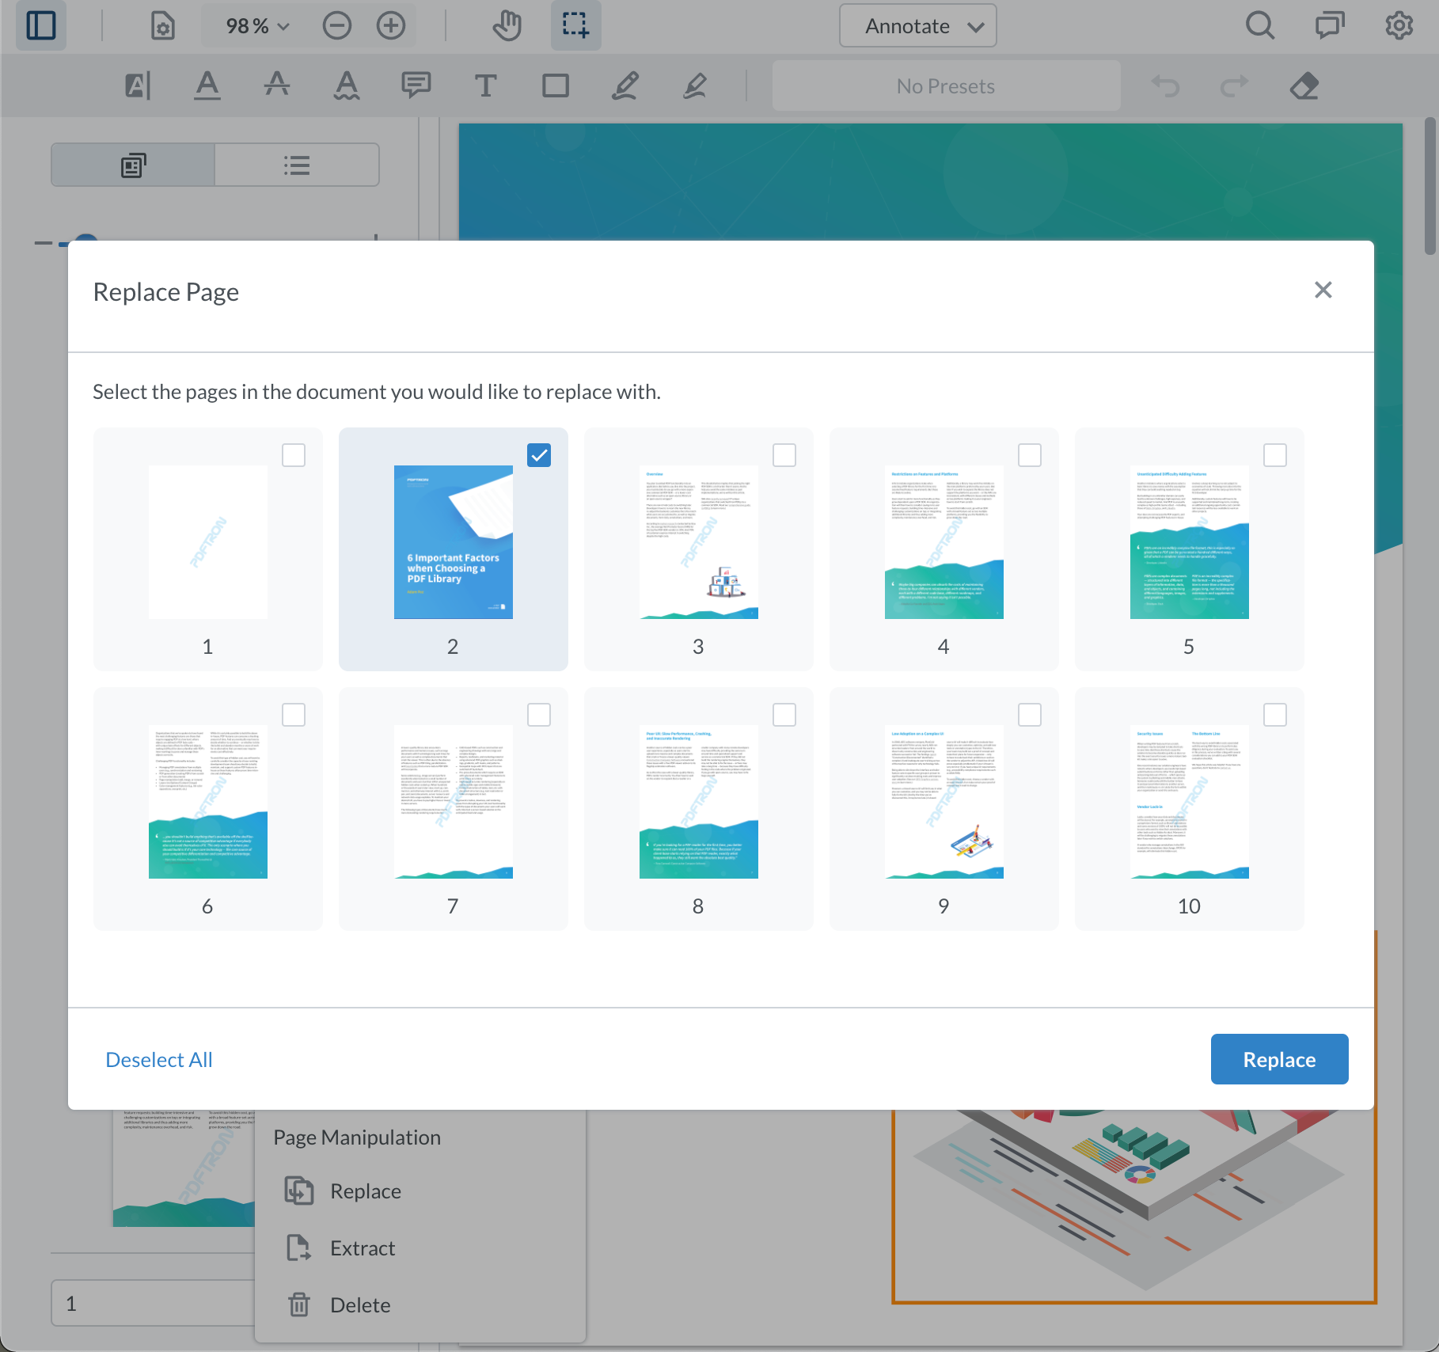Click the zoom out minus icon
1439x1352 pixels.
337,26
